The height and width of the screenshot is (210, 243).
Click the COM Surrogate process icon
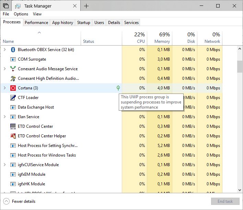(x=13, y=59)
